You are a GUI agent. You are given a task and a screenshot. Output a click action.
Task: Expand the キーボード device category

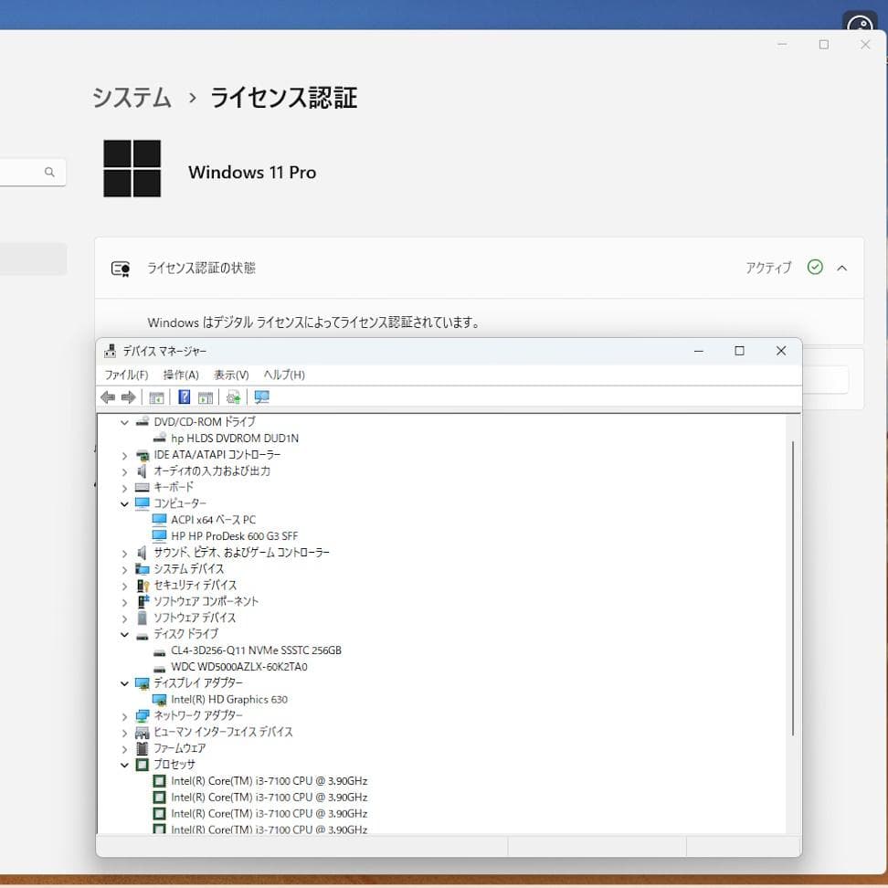(124, 487)
